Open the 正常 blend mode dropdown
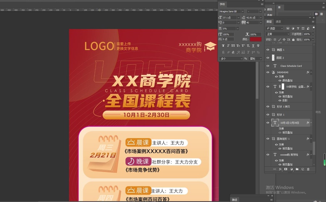326x202 pixels. point(277,34)
